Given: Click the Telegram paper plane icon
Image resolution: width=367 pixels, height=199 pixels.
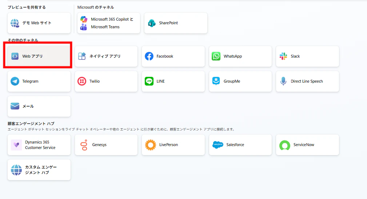Looking at the screenshot, I should tap(15, 81).
